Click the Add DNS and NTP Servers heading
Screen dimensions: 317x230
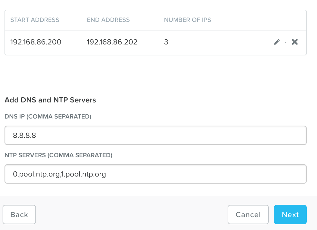(x=50, y=100)
